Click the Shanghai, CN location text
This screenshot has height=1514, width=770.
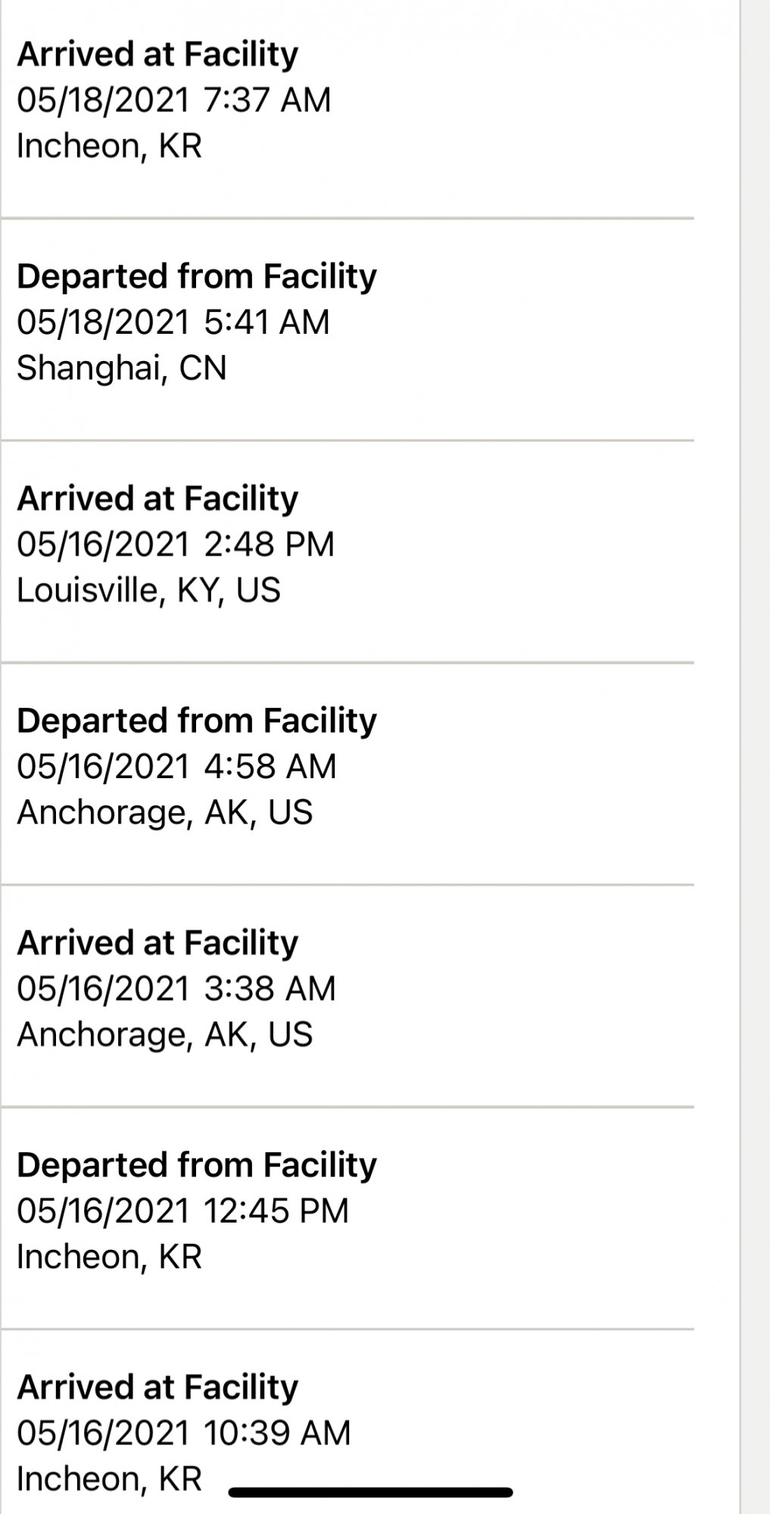122,368
